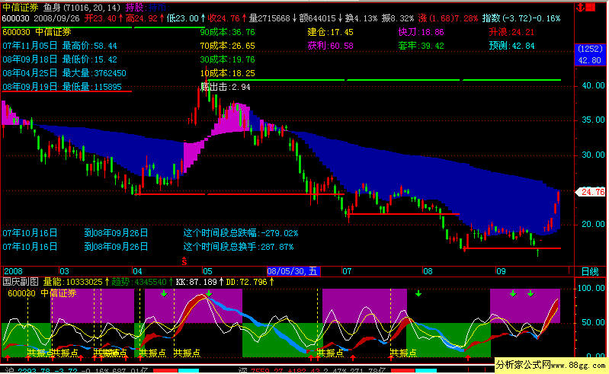Click the 底出击:2.94 value
This screenshot has width=609, height=374.
pos(226,87)
